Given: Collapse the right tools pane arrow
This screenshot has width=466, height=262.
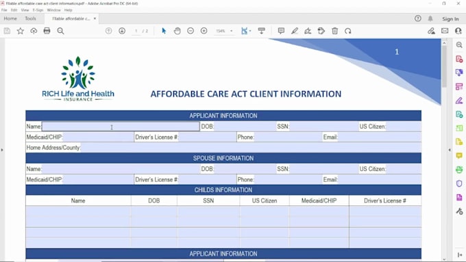Looking at the screenshot, I should tap(450, 150).
